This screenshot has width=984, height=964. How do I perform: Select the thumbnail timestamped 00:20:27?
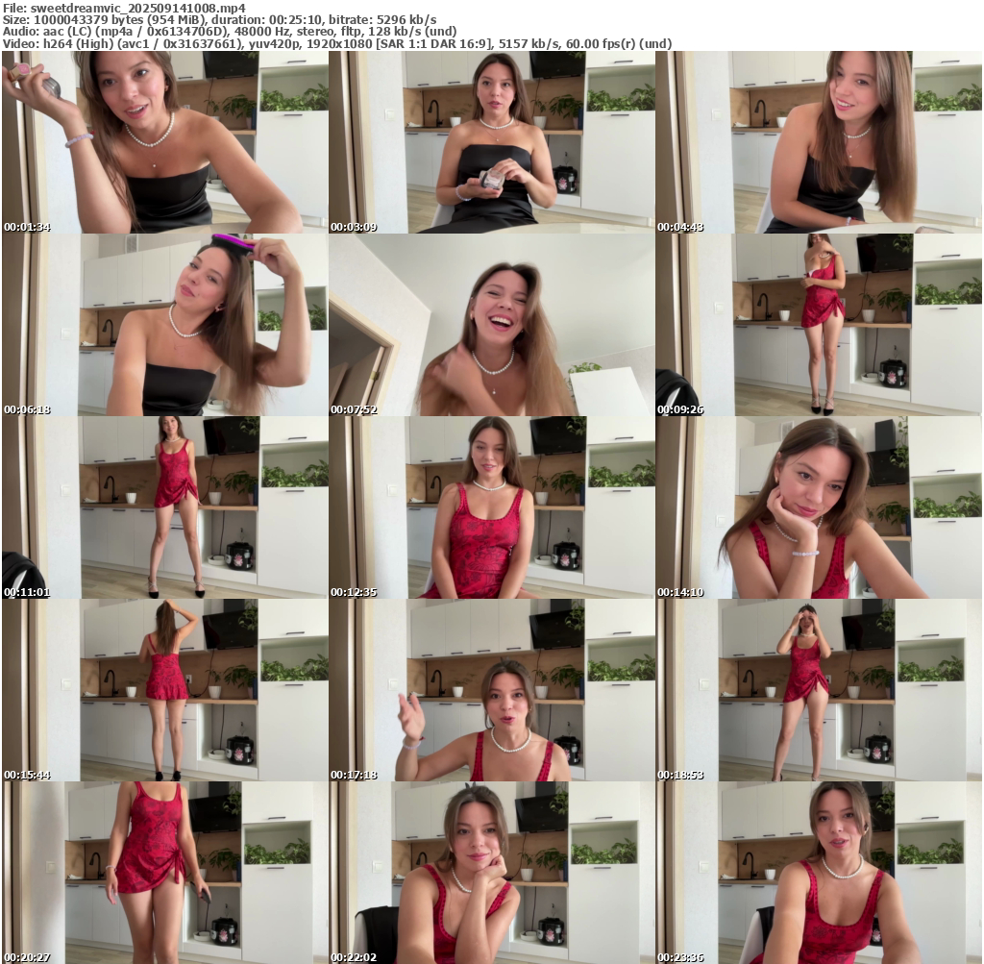point(165,873)
